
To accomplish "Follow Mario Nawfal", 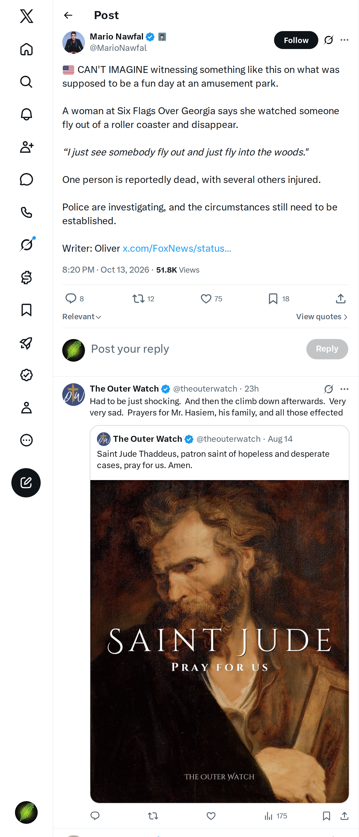I will [296, 40].
